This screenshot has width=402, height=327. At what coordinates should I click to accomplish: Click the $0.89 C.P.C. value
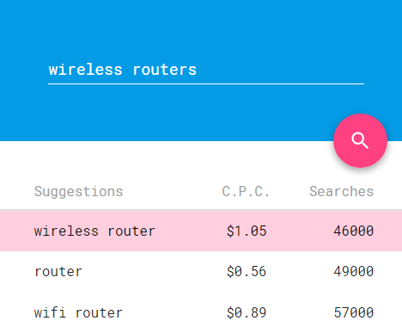pos(247,312)
